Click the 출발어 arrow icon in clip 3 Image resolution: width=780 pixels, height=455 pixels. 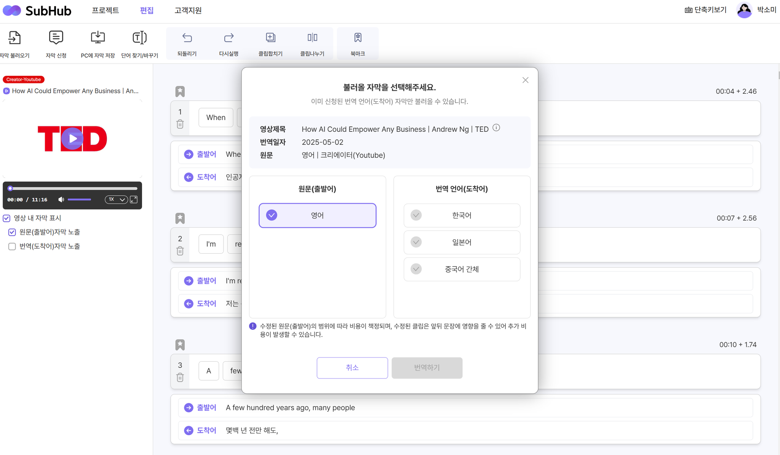[x=189, y=407]
